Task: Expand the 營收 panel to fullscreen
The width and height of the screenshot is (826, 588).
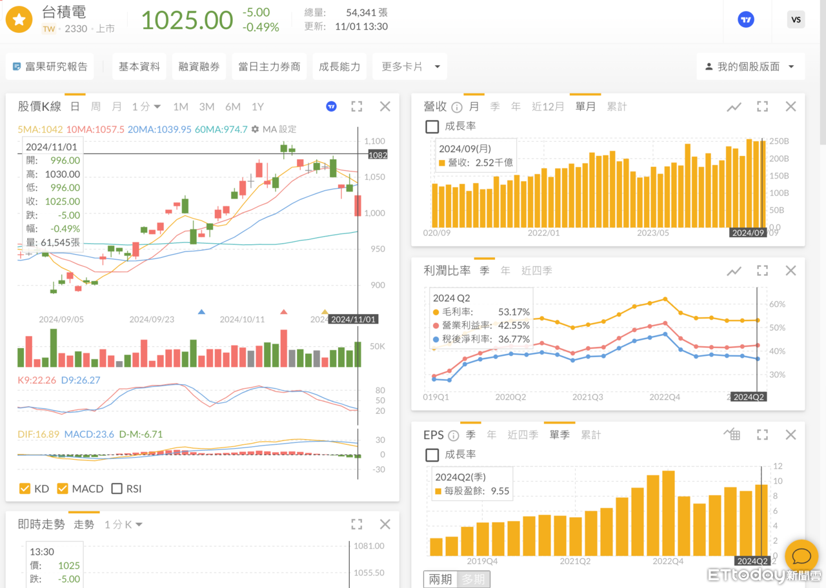Action: 762,106
